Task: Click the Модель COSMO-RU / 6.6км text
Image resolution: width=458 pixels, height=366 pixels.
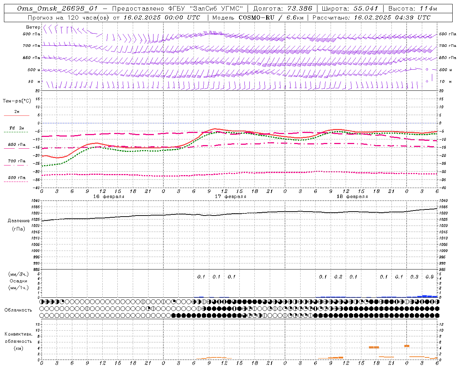Action: 258,18
